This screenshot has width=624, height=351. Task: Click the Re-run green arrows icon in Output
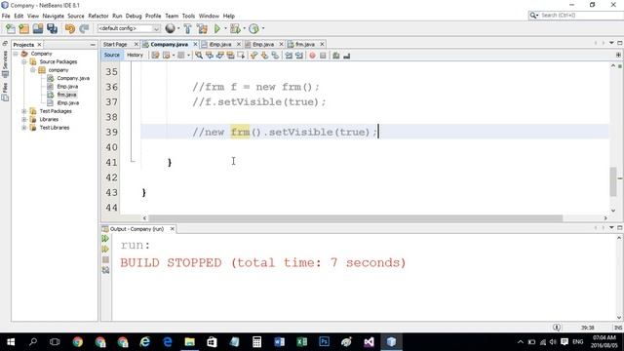105,238
